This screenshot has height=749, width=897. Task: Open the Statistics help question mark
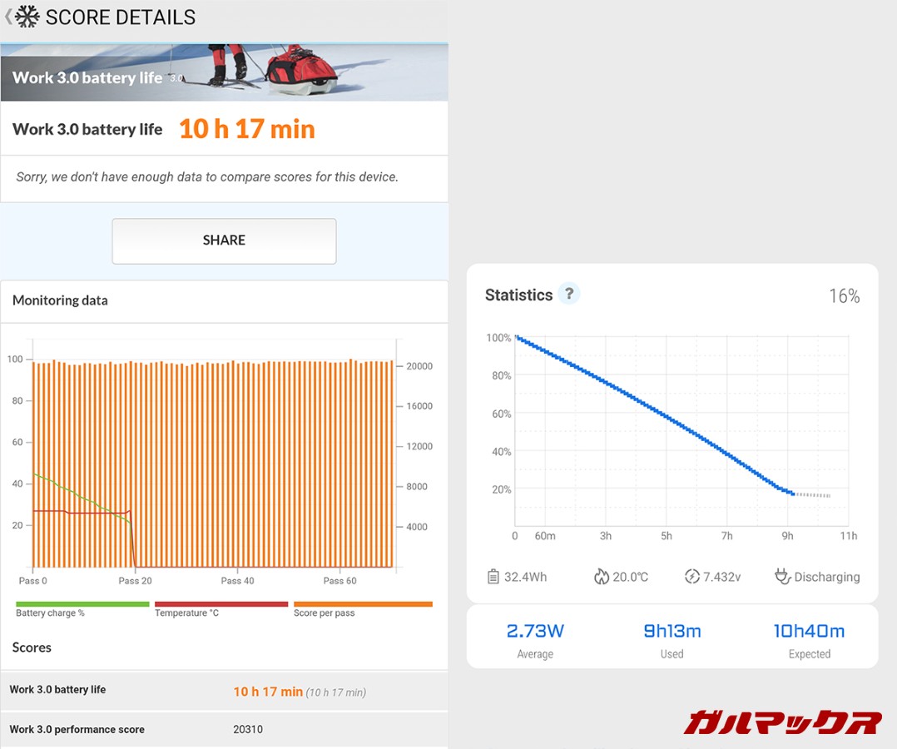point(569,293)
